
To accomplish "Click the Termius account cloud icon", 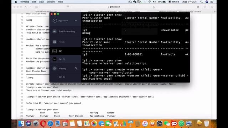I will coord(55,21).
